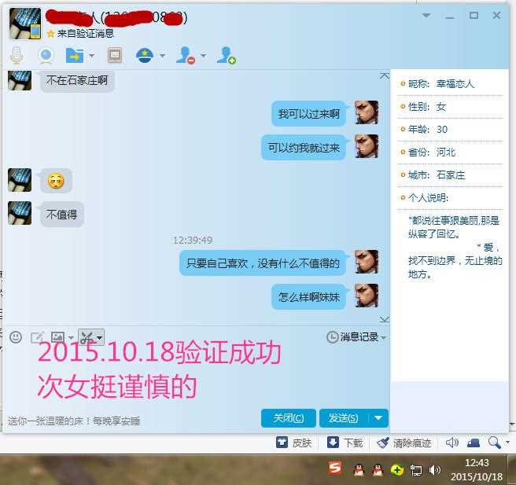Click the nickname value 幸福恋人
Screen dimensions: 516x485
pyautogui.click(x=455, y=84)
